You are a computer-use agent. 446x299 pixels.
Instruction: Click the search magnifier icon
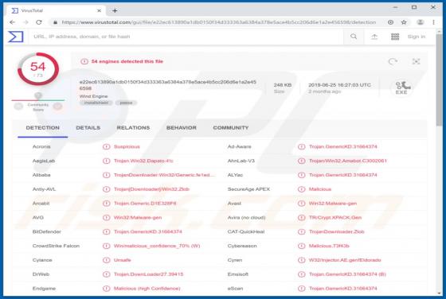[354, 37]
